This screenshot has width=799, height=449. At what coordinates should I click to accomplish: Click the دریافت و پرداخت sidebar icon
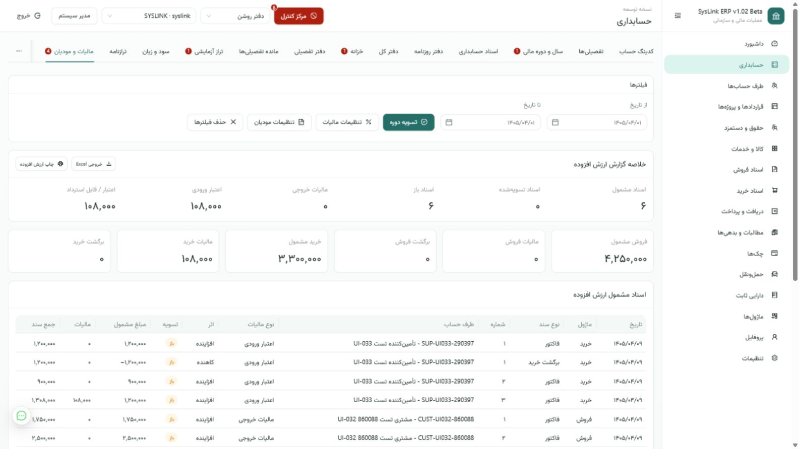775,211
